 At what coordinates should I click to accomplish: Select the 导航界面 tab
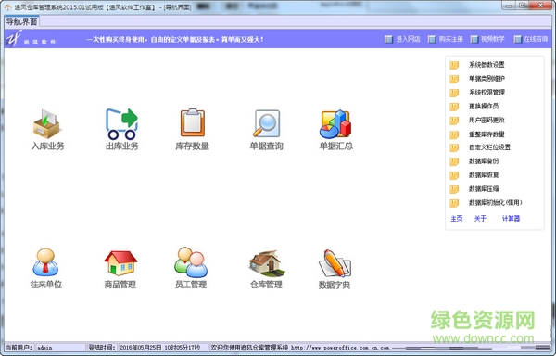coord(21,21)
